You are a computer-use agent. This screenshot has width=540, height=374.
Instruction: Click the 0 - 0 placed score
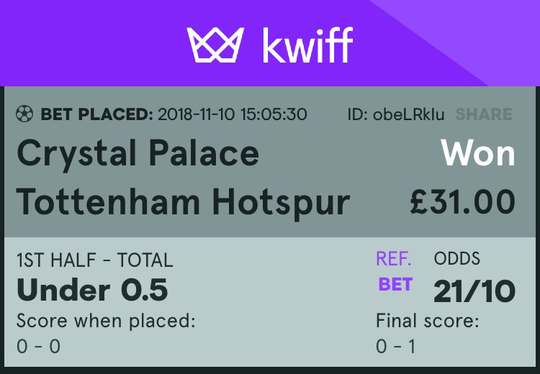pyautogui.click(x=38, y=347)
